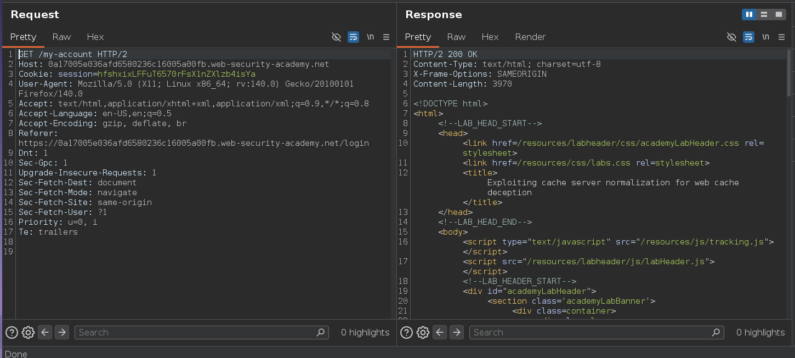Click the Request panel title
Viewport: 795px width, 358px height.
35,14
